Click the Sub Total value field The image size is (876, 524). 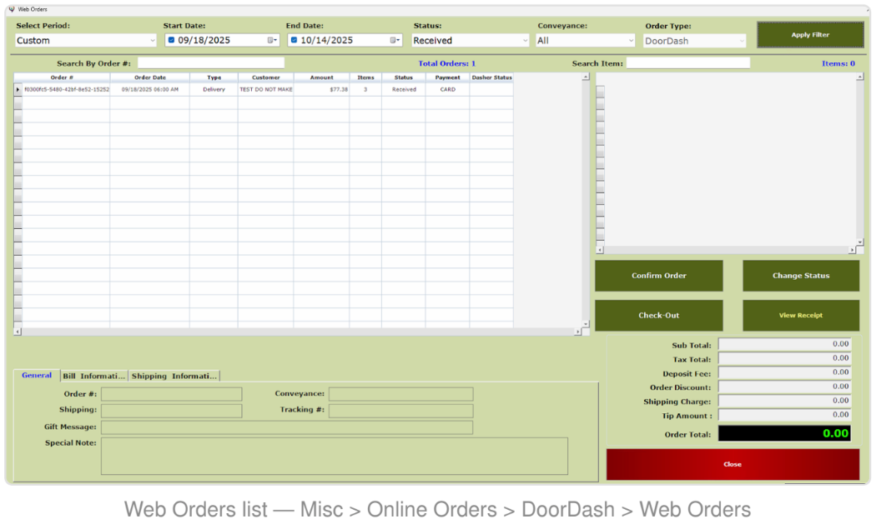[784, 344]
